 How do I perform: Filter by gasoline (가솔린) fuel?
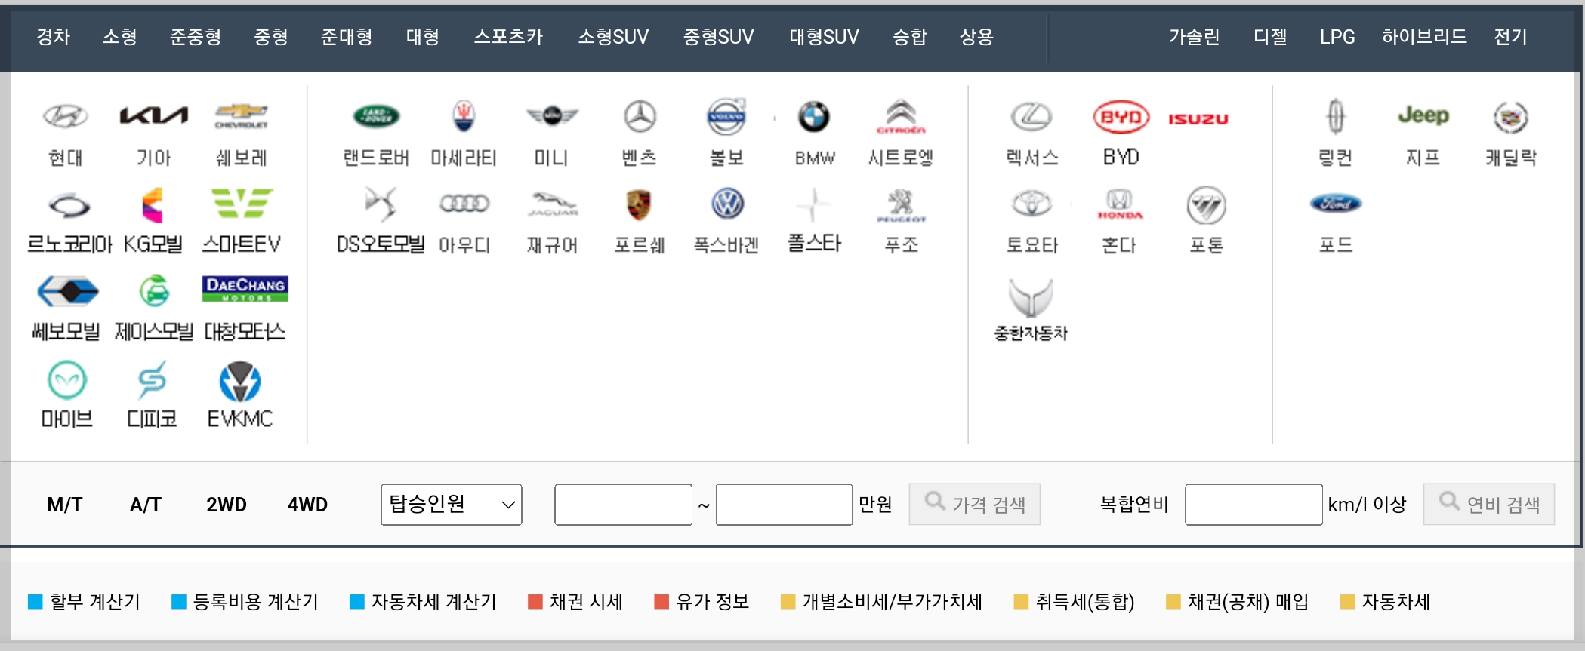tap(1194, 36)
